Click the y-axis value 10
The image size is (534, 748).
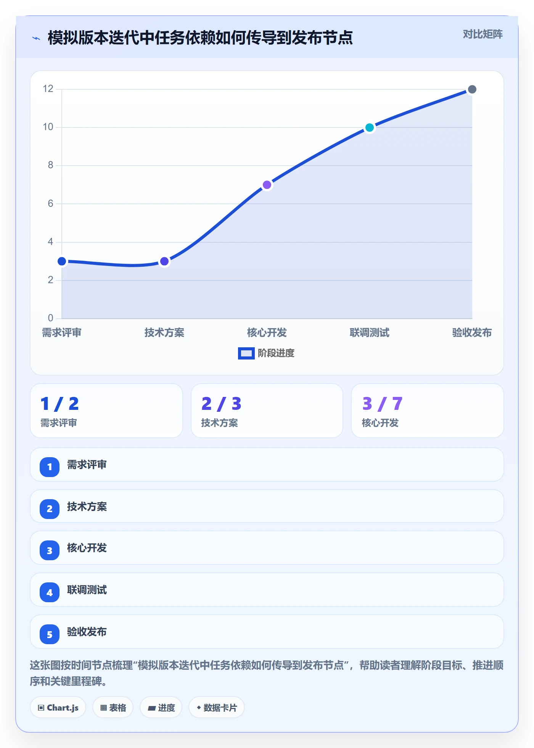pyautogui.click(x=48, y=127)
